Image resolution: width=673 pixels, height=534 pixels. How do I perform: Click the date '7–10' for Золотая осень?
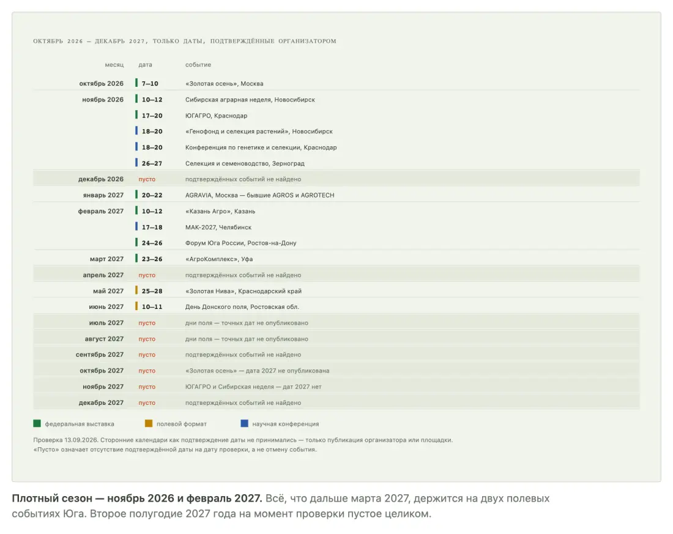[150, 84]
